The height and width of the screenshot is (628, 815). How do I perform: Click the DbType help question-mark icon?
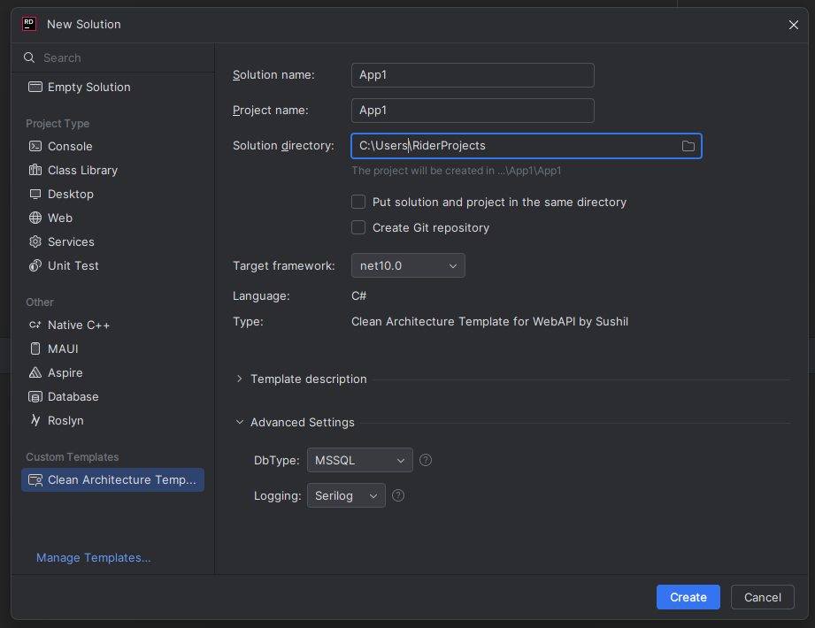coord(426,460)
